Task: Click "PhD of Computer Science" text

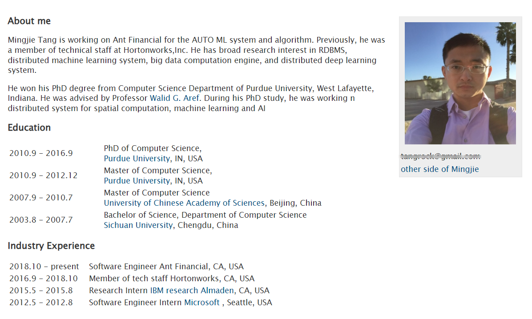Action: pos(153,148)
